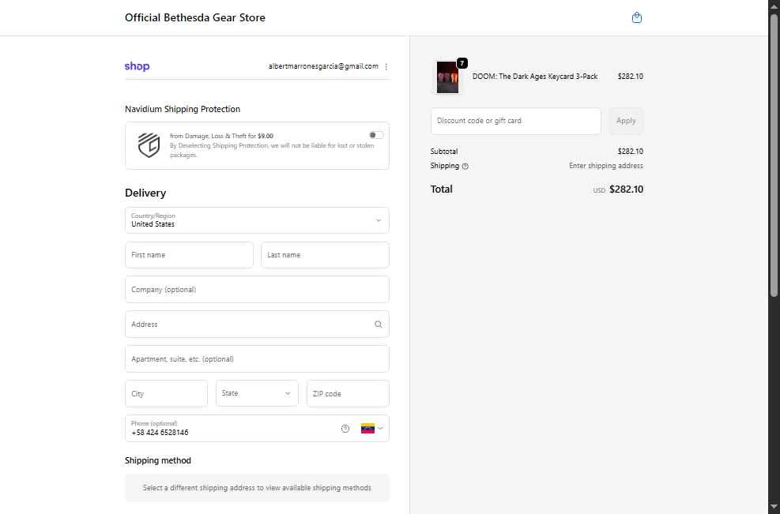780x514 pixels.
Task: Click the item quantity badge 7
Action: pos(462,63)
